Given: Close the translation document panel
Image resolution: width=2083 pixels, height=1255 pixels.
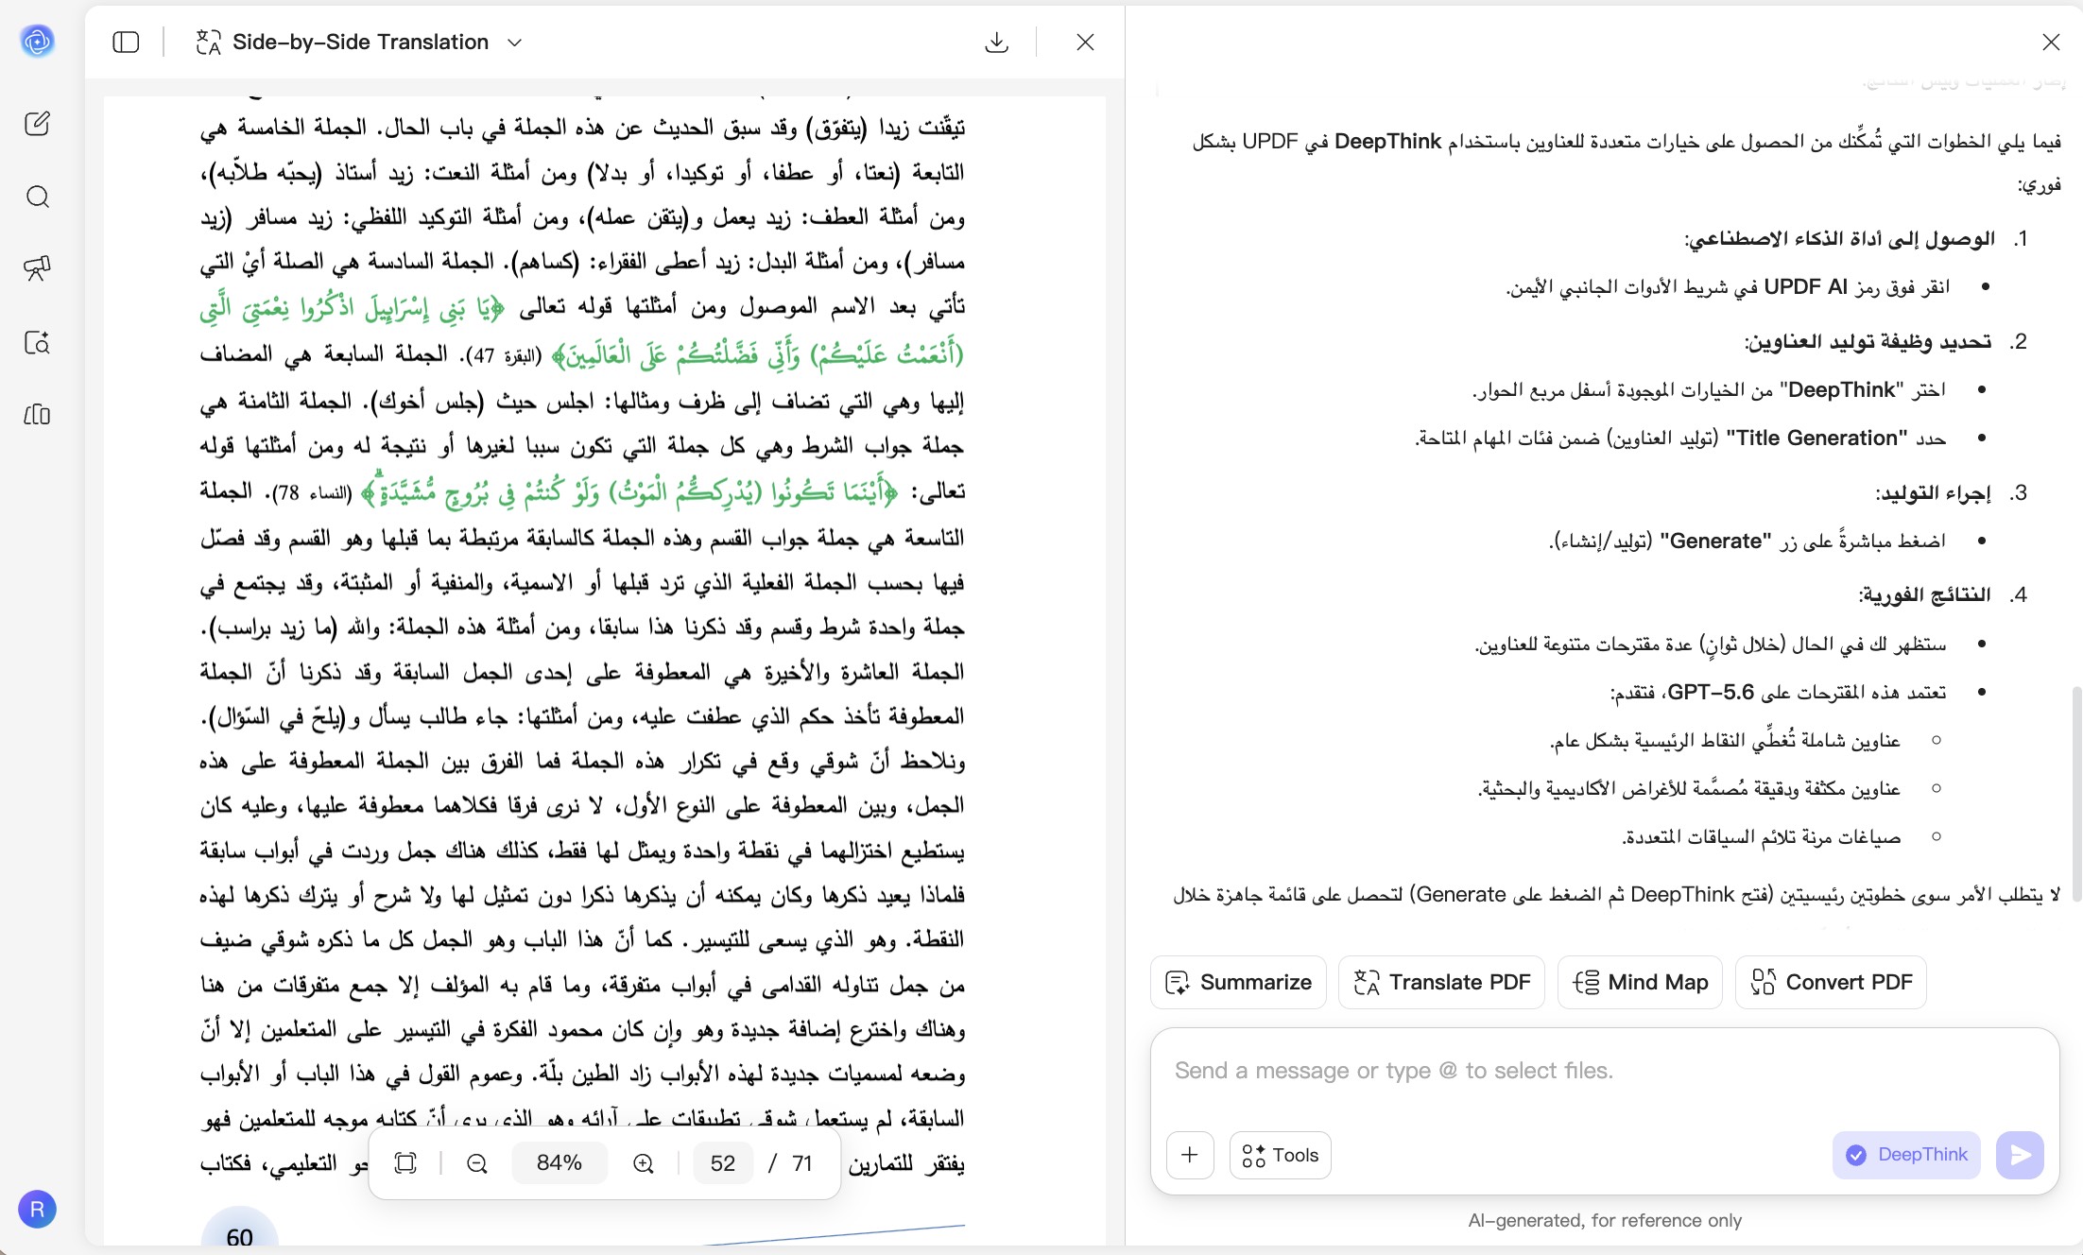Looking at the screenshot, I should (x=1085, y=42).
